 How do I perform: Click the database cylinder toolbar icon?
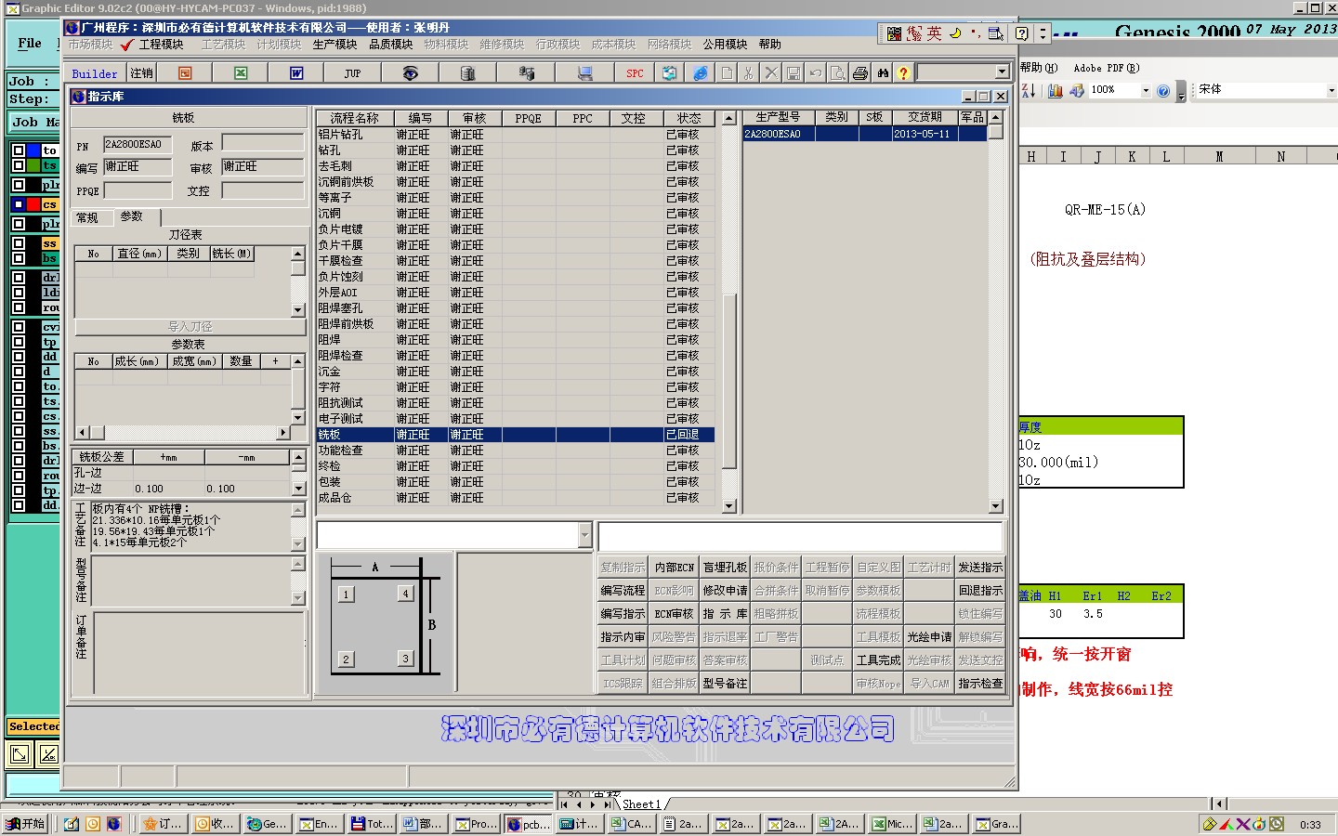pyautogui.click(x=467, y=73)
